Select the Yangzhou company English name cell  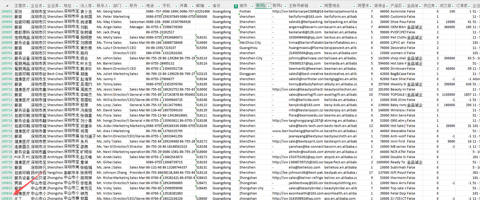point(55,172)
